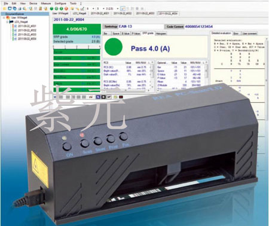Collapse the User root tree node

click(4, 18)
